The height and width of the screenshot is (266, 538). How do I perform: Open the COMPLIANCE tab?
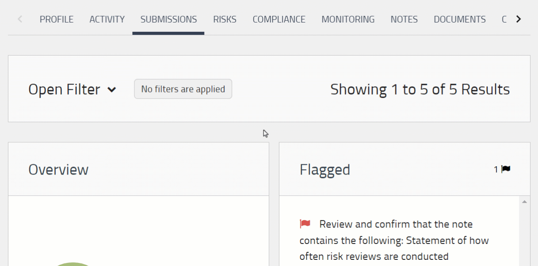pyautogui.click(x=279, y=19)
